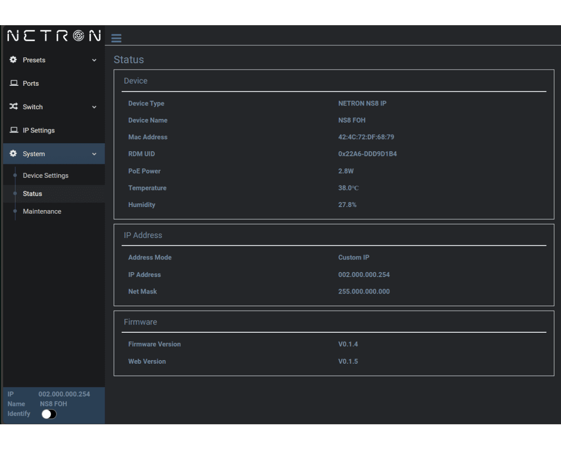Click the 38.0°C value
This screenshot has width=561, height=449.
pyautogui.click(x=348, y=188)
